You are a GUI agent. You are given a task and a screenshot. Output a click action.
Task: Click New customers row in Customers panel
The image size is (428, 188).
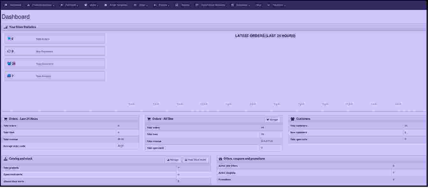[x=357, y=132]
